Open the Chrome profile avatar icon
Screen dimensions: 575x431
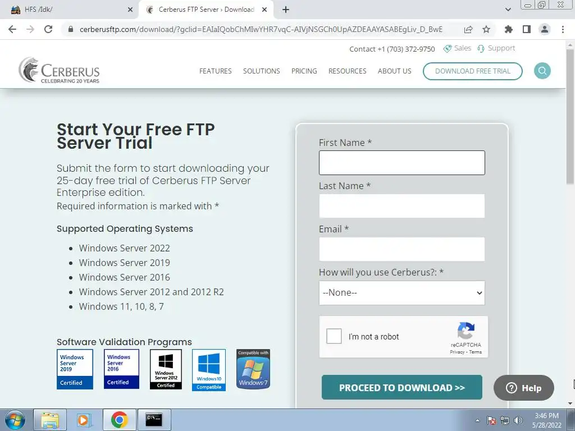click(545, 29)
